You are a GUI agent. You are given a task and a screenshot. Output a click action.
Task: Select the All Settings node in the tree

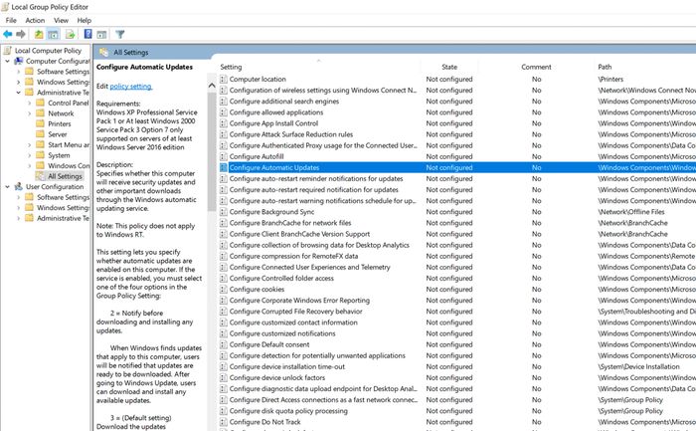tap(66, 176)
